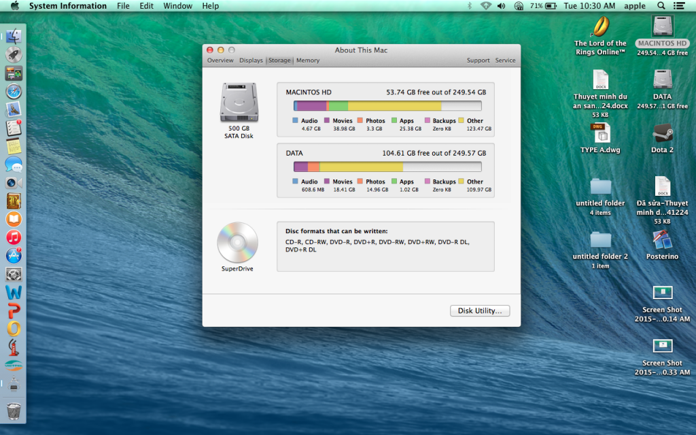Launch Microsoft Outlook from the Dock
Screen dimensions: 696x435
click(14, 328)
